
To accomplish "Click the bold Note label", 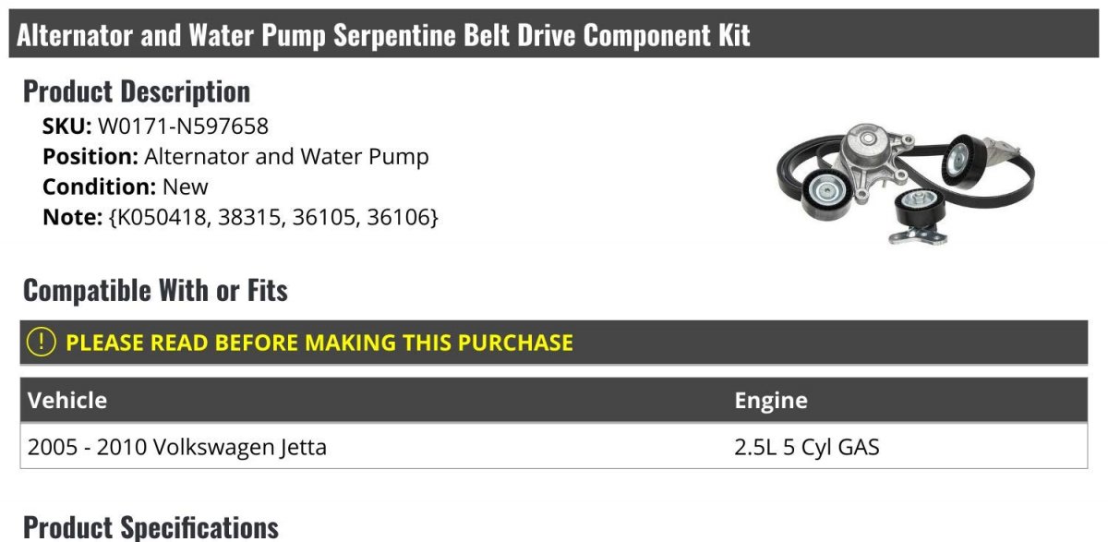I will pos(69,218).
